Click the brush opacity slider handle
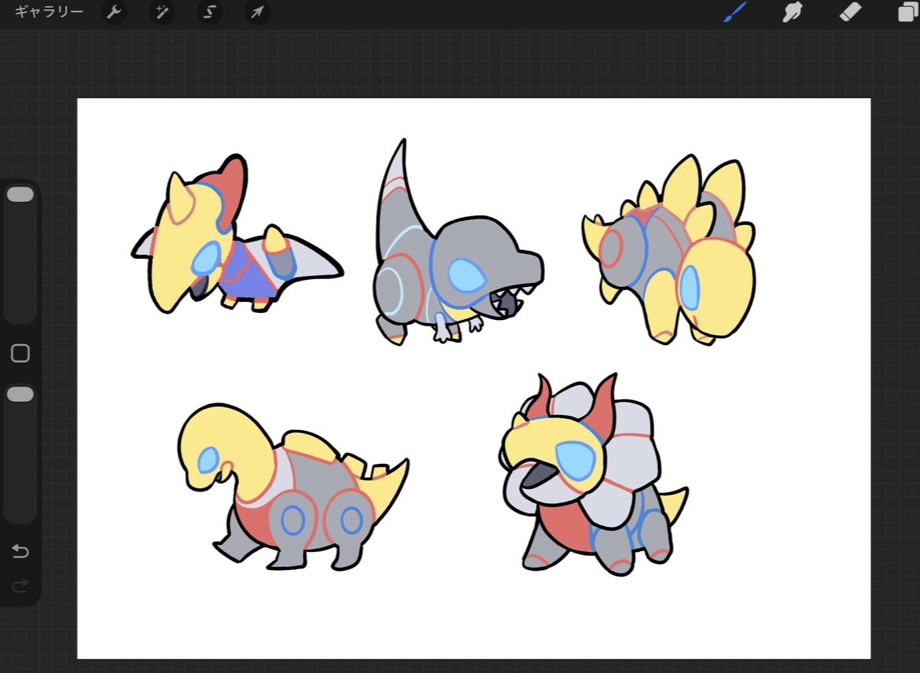Screen dimensions: 920x673 click(x=20, y=395)
